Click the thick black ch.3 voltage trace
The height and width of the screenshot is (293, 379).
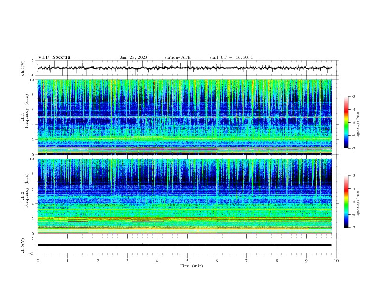pos(185,245)
